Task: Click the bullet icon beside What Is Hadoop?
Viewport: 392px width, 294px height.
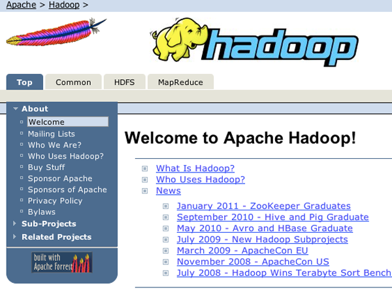Action: click(x=145, y=169)
